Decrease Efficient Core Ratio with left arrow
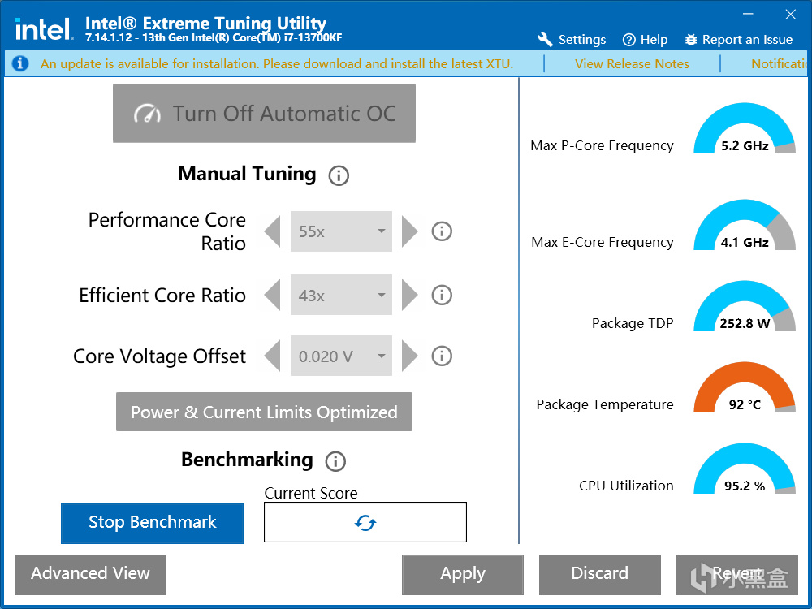The width and height of the screenshot is (812, 609). (273, 295)
